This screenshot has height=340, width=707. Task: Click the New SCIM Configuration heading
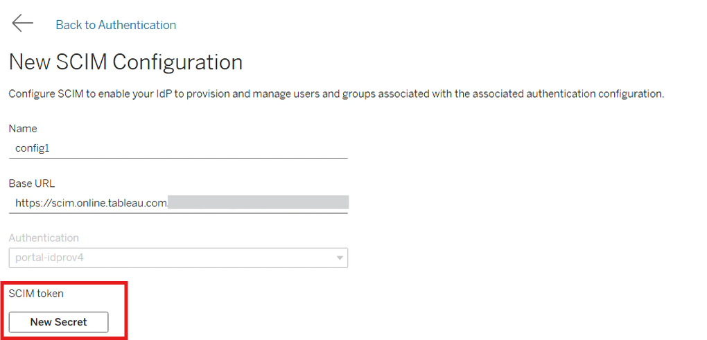[125, 62]
